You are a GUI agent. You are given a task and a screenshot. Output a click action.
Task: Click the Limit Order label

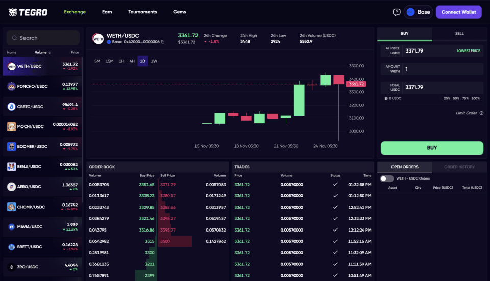(x=466, y=113)
